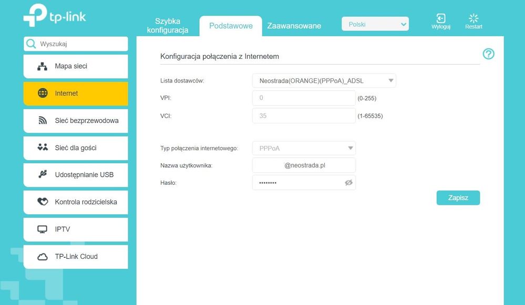Image resolution: width=525 pixels, height=305 pixels.
Task: Click the Nazwa użytkownika username field
Action: coord(304,165)
